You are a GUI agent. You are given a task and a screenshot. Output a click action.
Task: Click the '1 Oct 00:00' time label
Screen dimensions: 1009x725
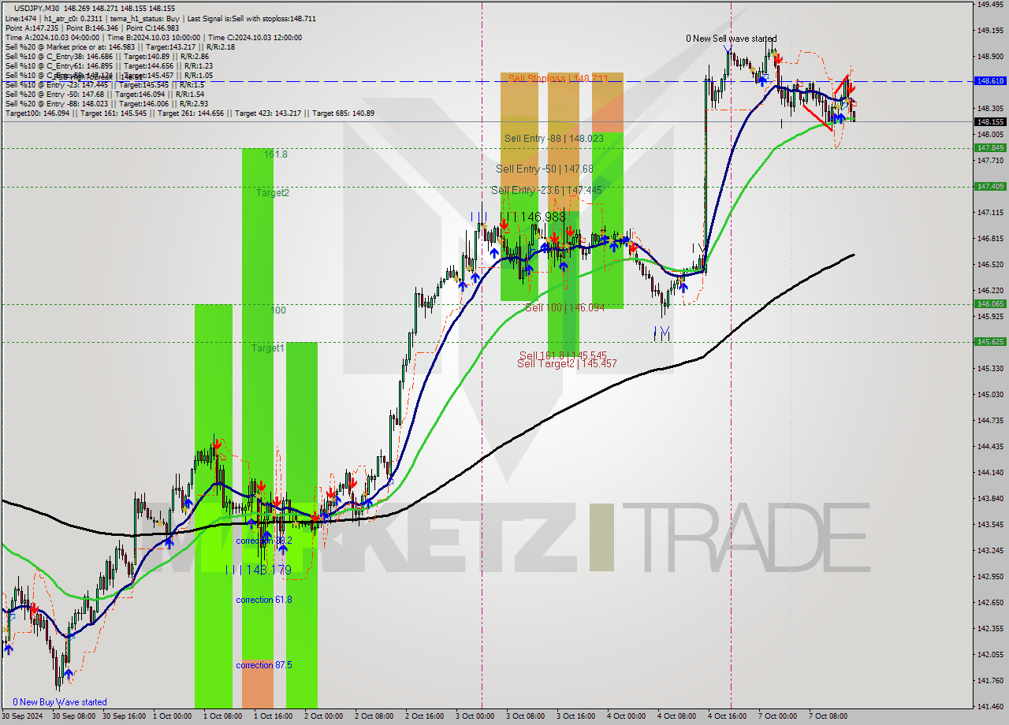coord(172,716)
